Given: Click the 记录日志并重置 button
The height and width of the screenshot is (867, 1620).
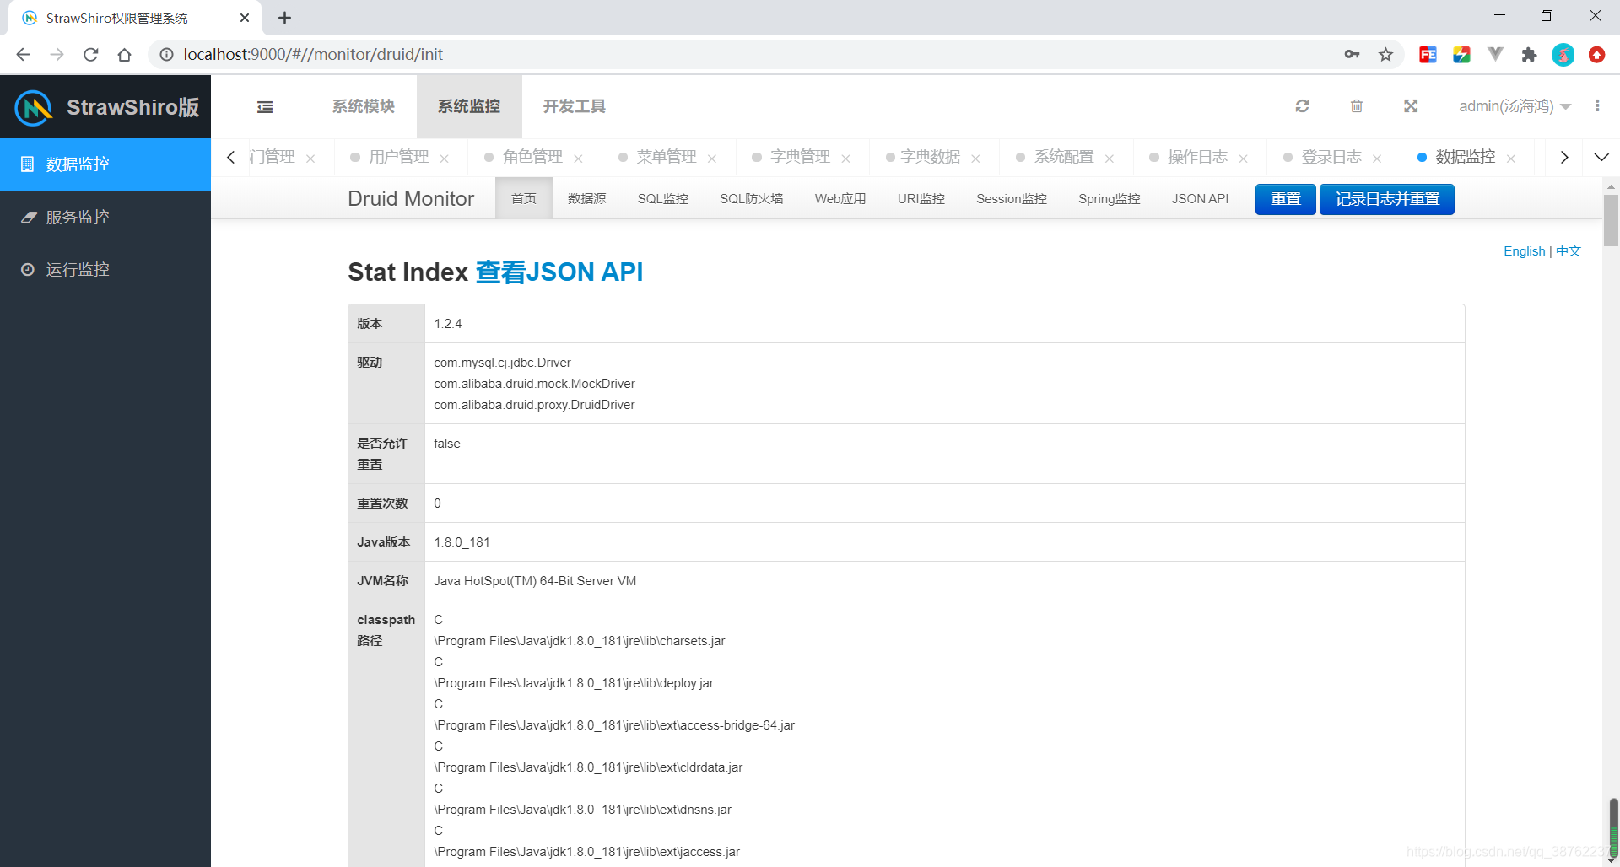Looking at the screenshot, I should [x=1387, y=199].
